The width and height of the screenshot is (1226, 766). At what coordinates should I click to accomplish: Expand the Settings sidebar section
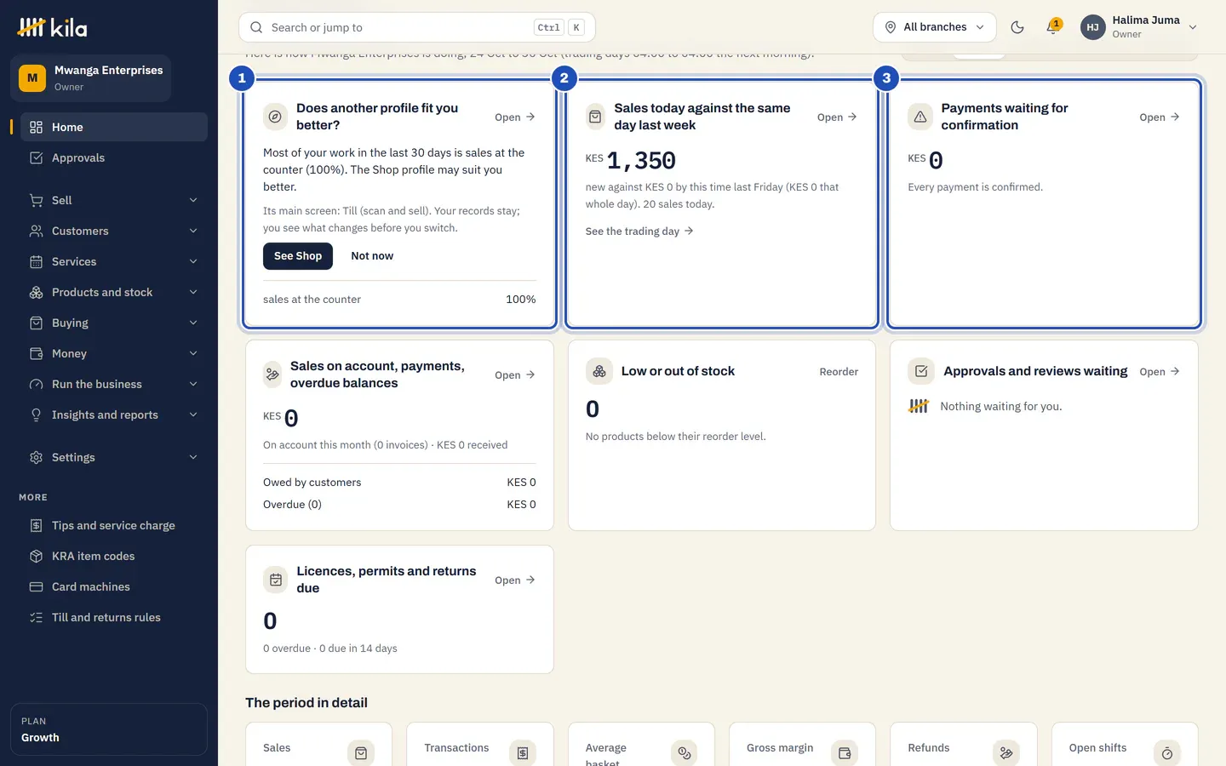pos(114,457)
